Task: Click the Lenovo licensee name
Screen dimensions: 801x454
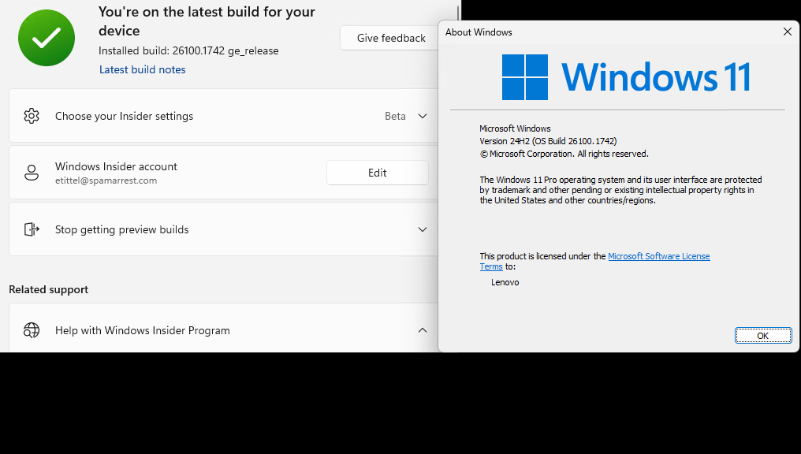Action: coord(505,282)
